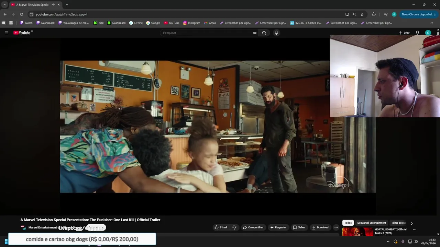440x247 pixels.
Task: Open the Marvel Entertainment channel avatar
Action: click(x=23, y=227)
